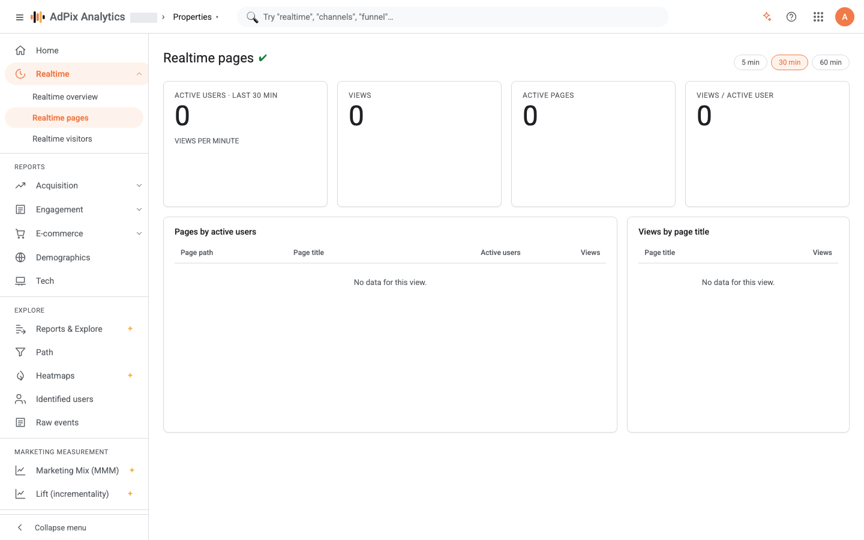
Task: Click the search magnifier icon
Action: coord(252,17)
